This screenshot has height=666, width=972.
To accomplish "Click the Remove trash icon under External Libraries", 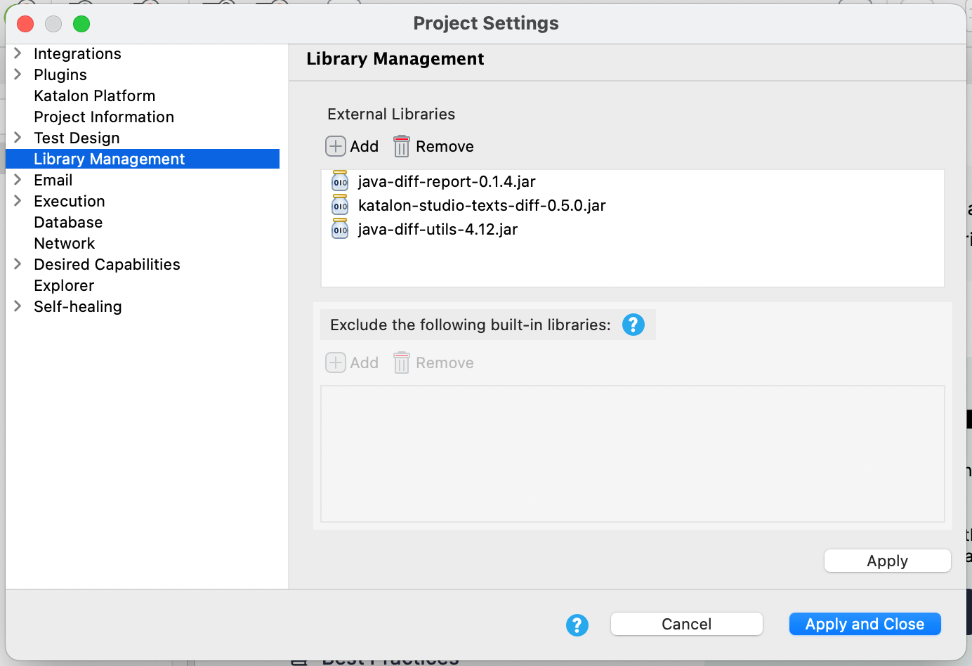I will (x=401, y=146).
